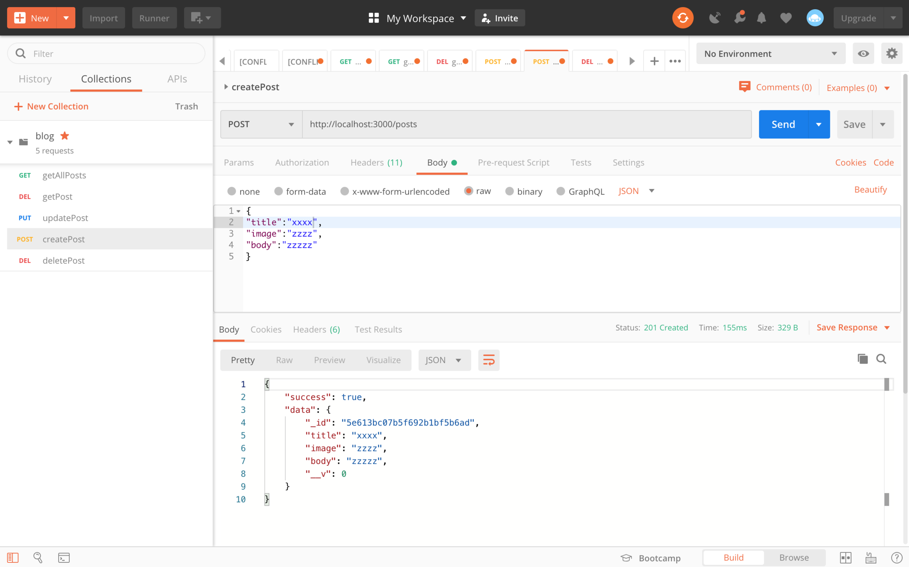Open the notifications bell
909x567 pixels.
click(x=761, y=18)
